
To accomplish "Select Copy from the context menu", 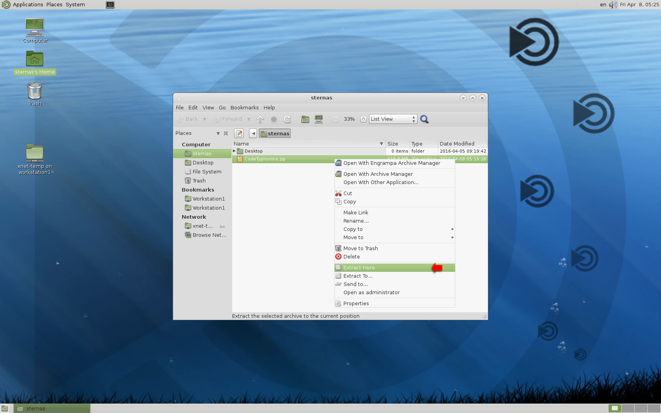I will pos(395,201).
